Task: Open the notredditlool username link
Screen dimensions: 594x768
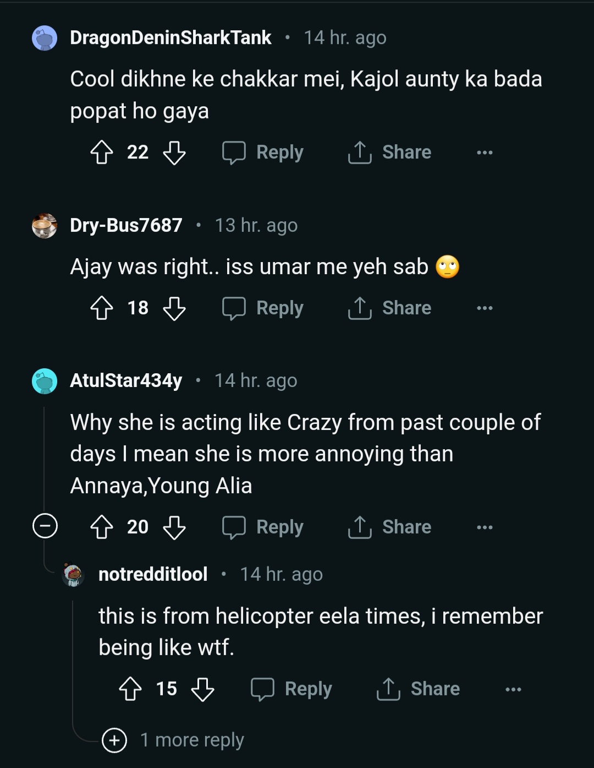Action: point(153,574)
